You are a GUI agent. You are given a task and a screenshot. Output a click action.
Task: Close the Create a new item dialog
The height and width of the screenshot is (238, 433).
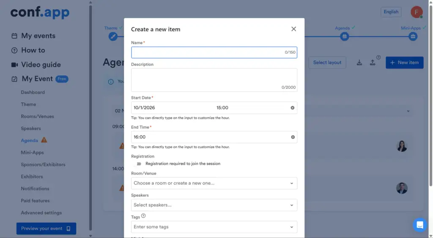click(x=293, y=29)
